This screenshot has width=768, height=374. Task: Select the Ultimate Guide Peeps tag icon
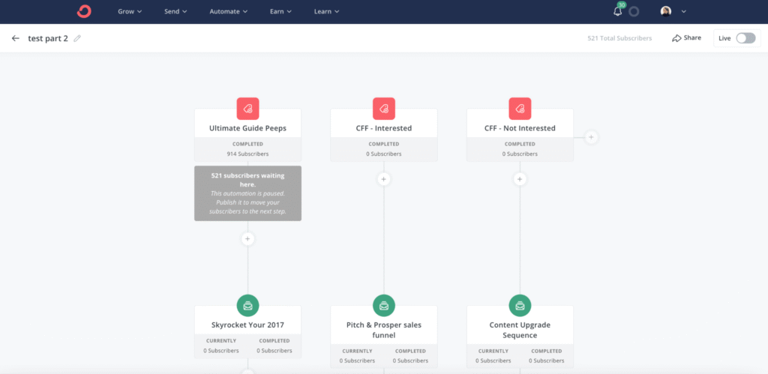[247, 108]
